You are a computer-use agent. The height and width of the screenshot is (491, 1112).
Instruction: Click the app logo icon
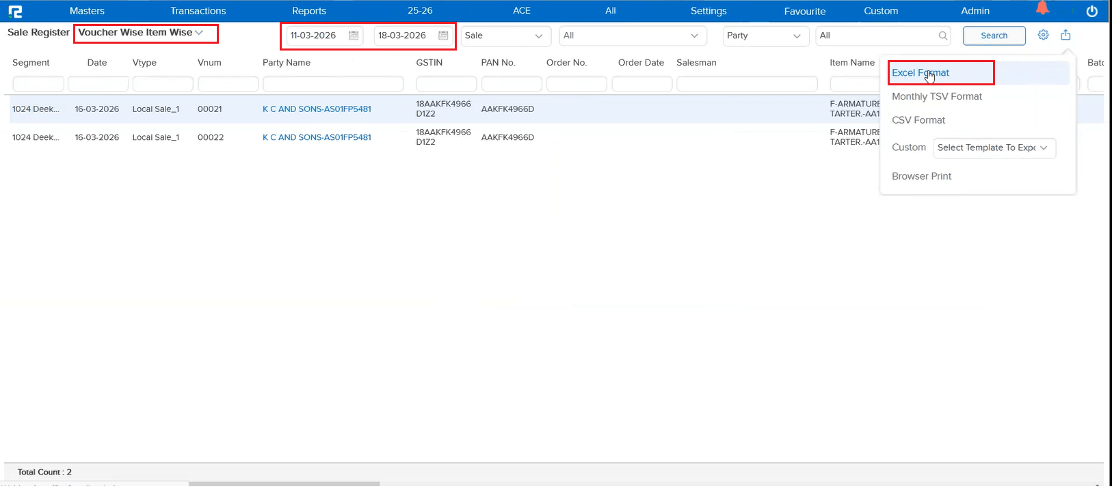[x=15, y=11]
